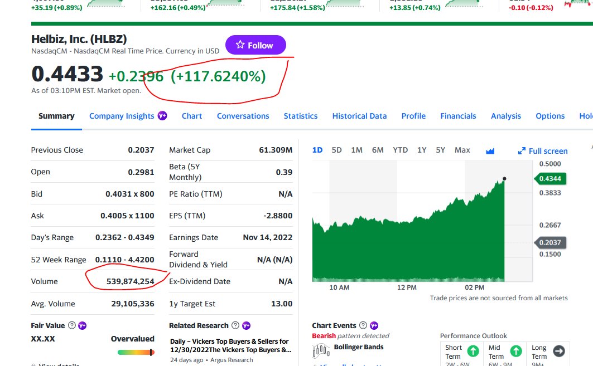The width and height of the screenshot is (593, 366).
Task: Click the Volume value 539,874,254
Action: [131, 281]
